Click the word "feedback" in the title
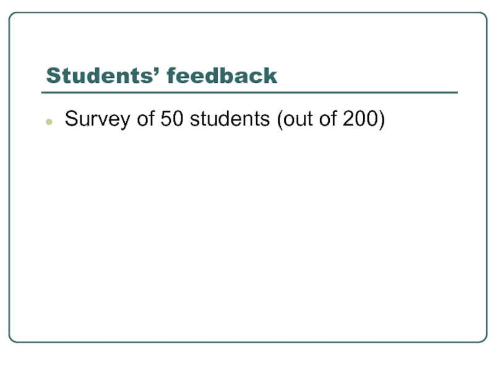This screenshot has height=371, width=495. pyautogui.click(x=222, y=76)
